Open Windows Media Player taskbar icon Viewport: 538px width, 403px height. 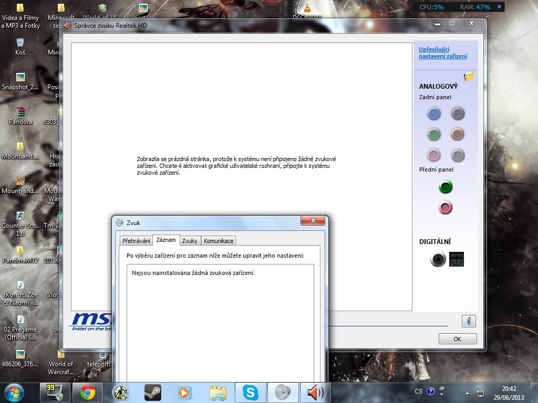coord(184,393)
